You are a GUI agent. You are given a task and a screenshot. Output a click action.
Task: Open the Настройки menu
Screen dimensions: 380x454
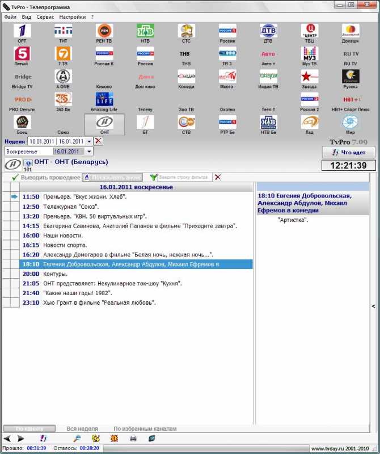(x=73, y=17)
